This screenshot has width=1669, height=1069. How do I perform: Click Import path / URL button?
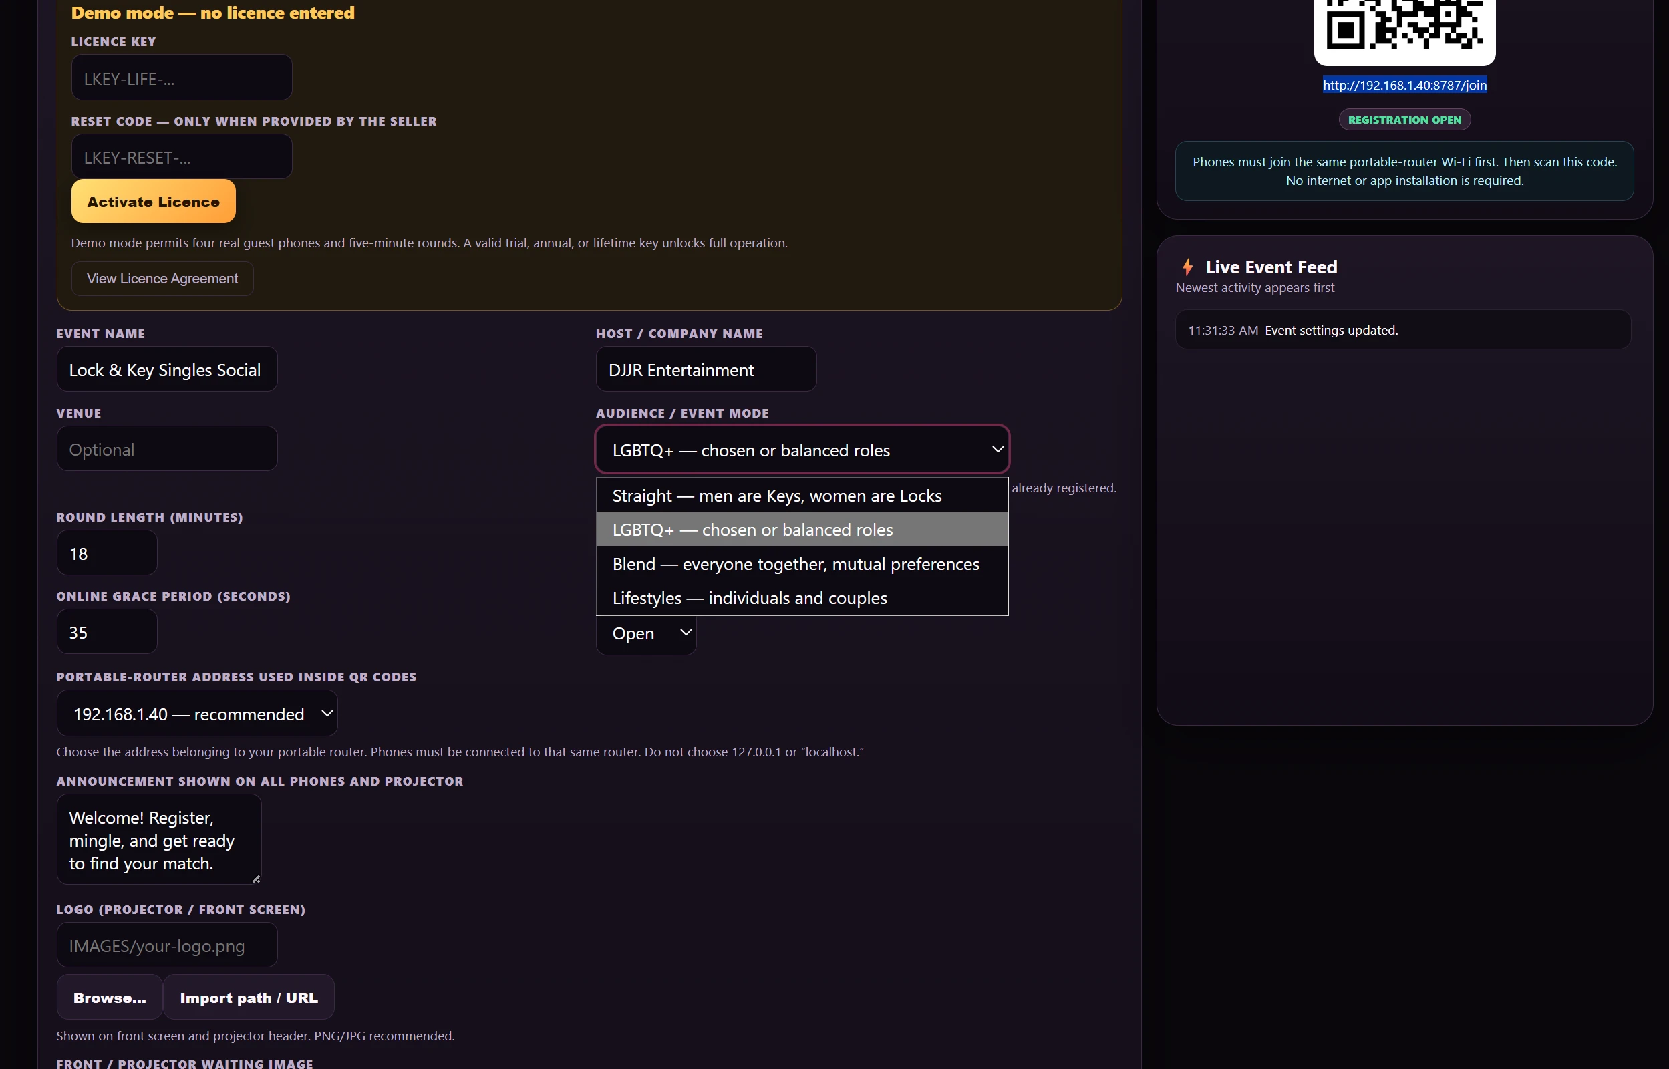click(x=249, y=998)
